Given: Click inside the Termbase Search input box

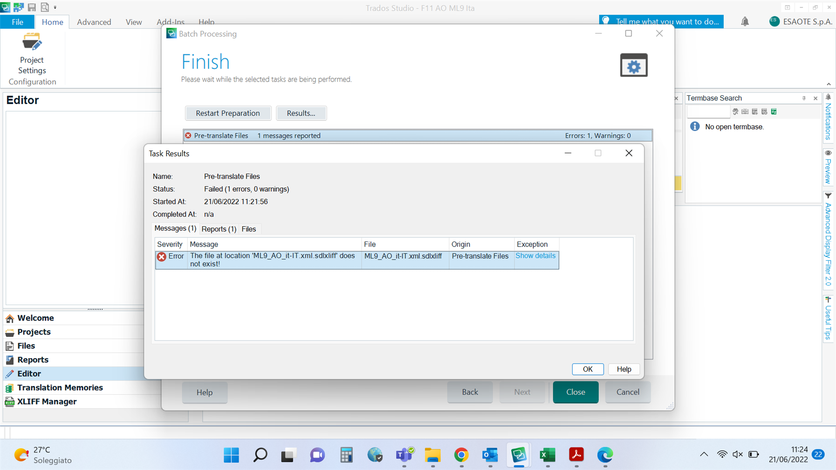Looking at the screenshot, I should [708, 111].
